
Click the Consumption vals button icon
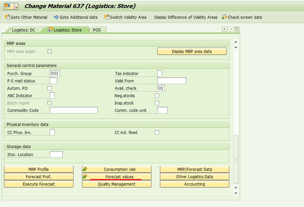coord(85,169)
